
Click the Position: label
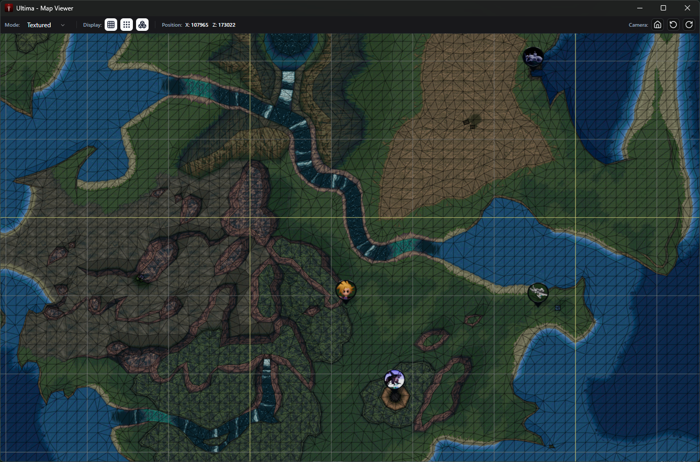click(x=172, y=25)
